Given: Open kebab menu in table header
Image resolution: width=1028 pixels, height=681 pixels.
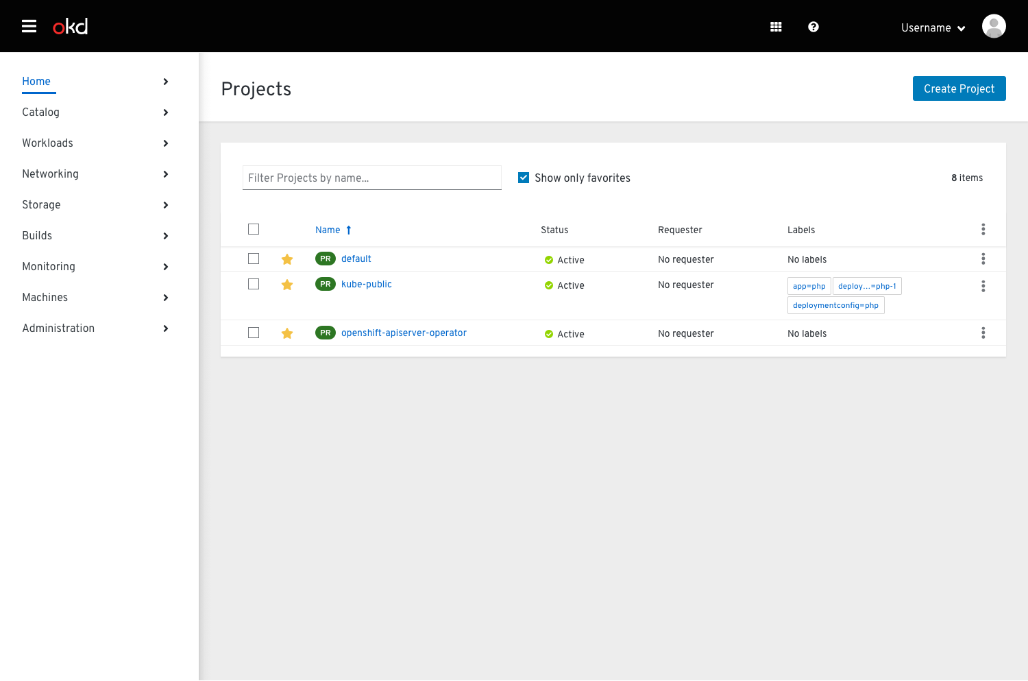Looking at the screenshot, I should [983, 229].
